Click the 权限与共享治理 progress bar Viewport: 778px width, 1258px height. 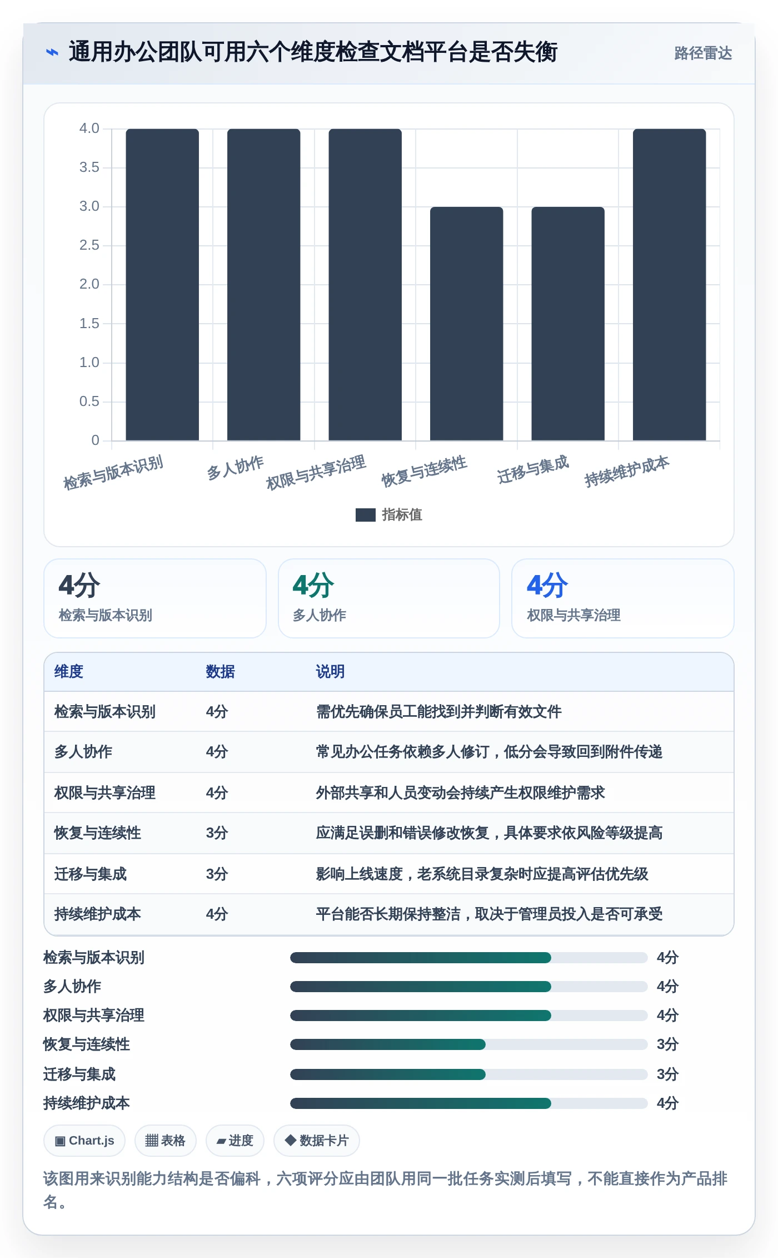pyautogui.click(x=468, y=1016)
